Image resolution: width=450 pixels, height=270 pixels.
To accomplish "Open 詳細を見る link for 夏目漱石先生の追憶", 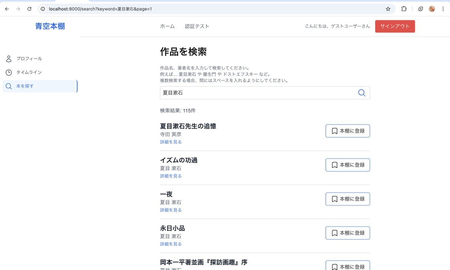I will [x=171, y=142].
